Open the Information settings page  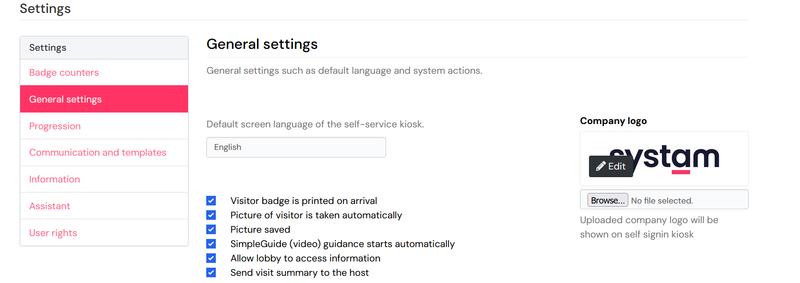(x=54, y=179)
